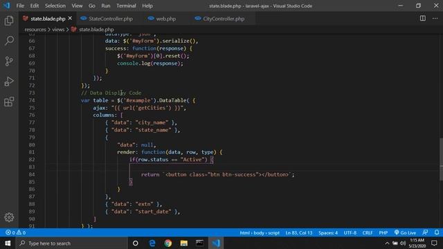
Task: Open the feedback icon in status bar
Action: (425, 232)
